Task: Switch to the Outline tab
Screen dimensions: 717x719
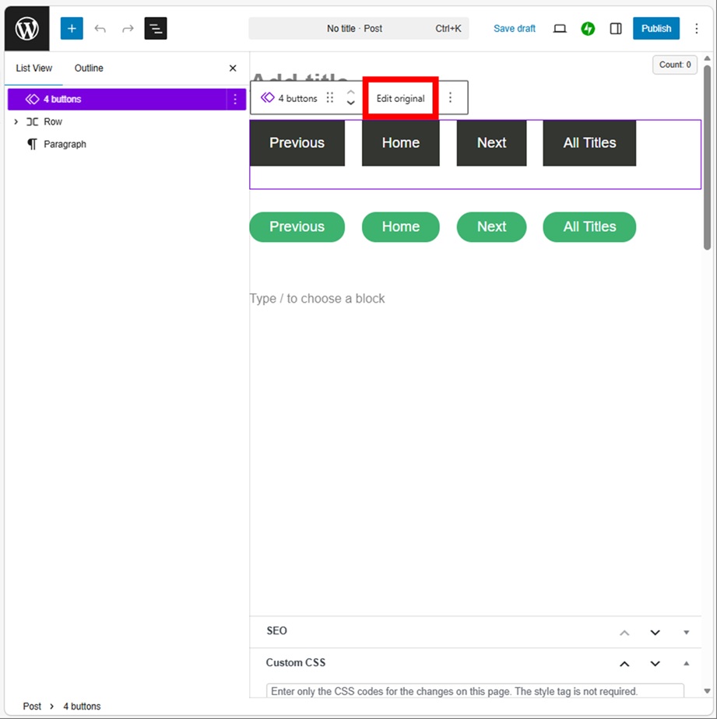Action: coord(89,68)
